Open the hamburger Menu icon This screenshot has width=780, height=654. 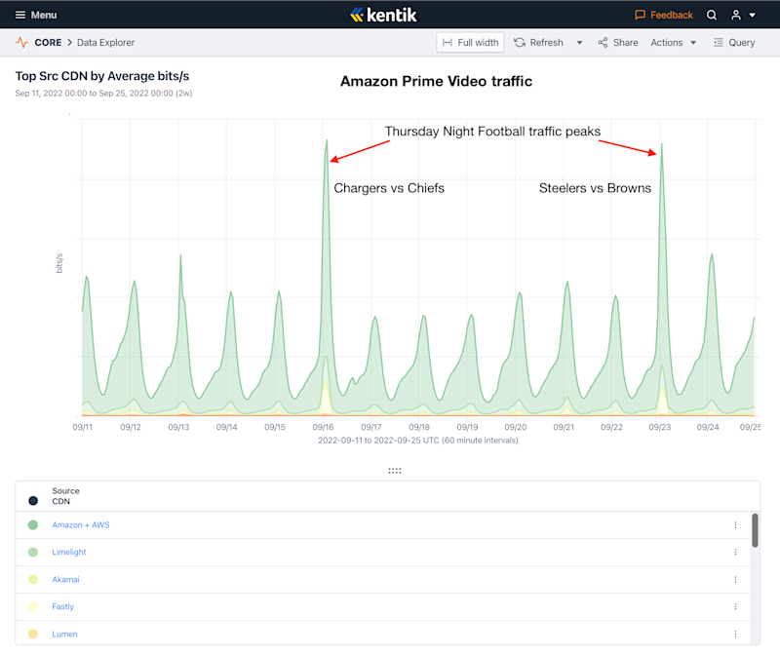20,15
